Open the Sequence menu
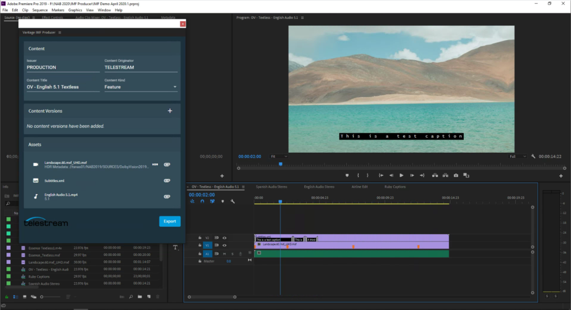Image resolution: width=571 pixels, height=310 pixels. coord(40,10)
